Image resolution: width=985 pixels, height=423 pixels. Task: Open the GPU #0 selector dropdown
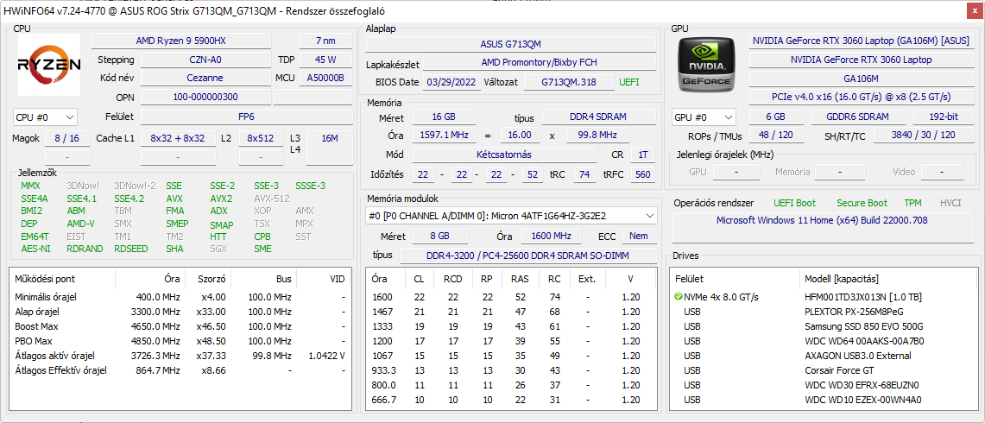tap(704, 117)
